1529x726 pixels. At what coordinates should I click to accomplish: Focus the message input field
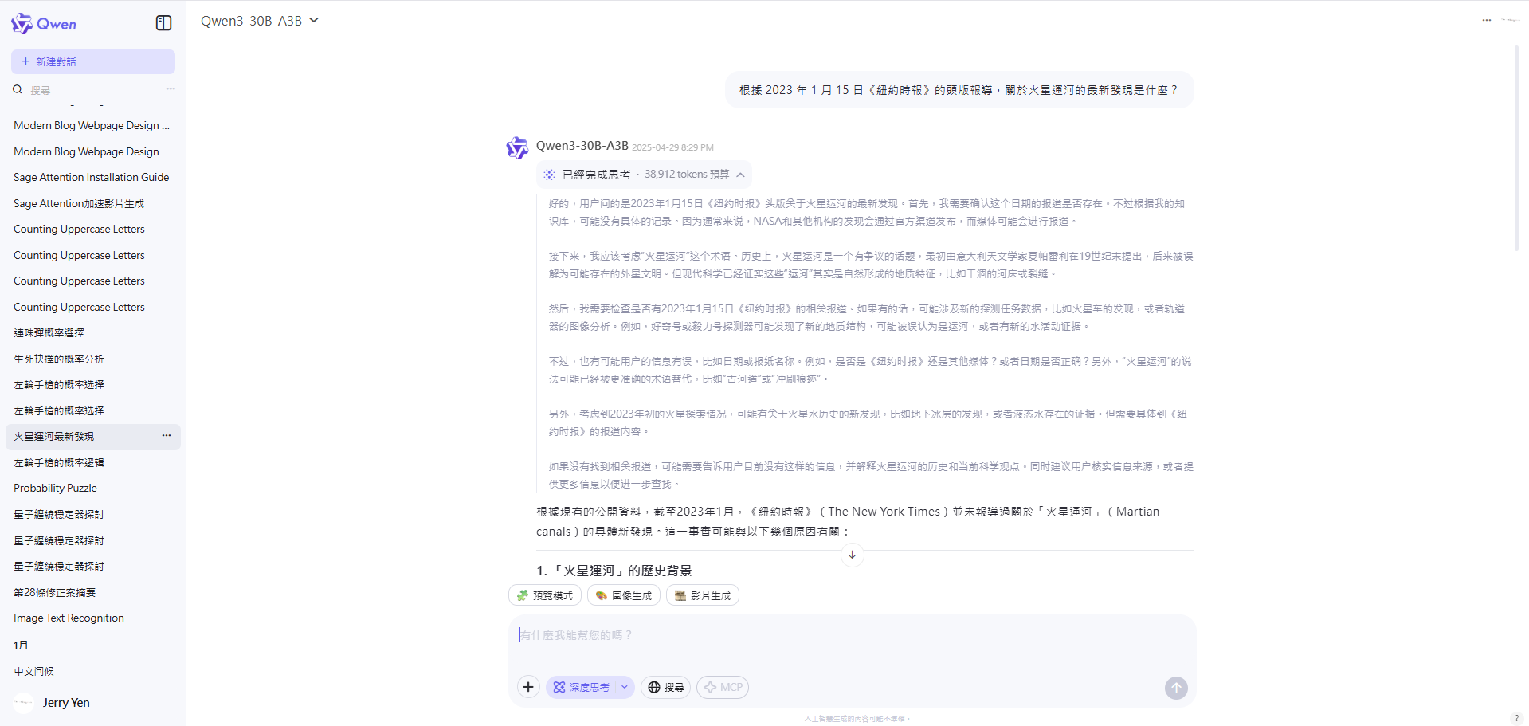click(852, 635)
